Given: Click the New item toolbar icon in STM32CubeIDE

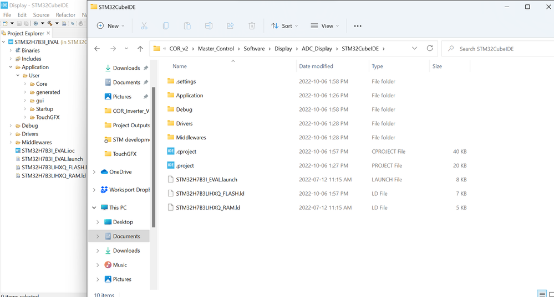Looking at the screenshot, I should click(x=5, y=24).
